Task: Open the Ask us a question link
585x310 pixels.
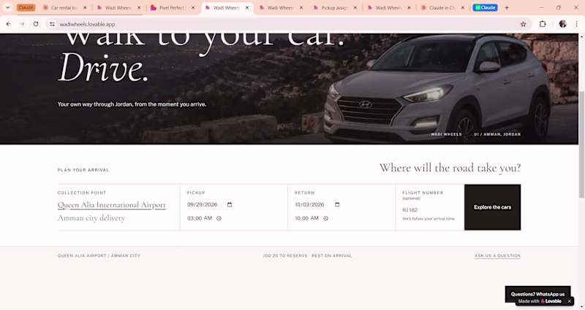Action: point(498,256)
